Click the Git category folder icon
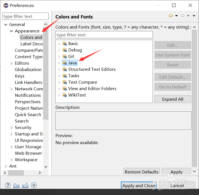This screenshot has width=199, height=195. tap(65, 57)
